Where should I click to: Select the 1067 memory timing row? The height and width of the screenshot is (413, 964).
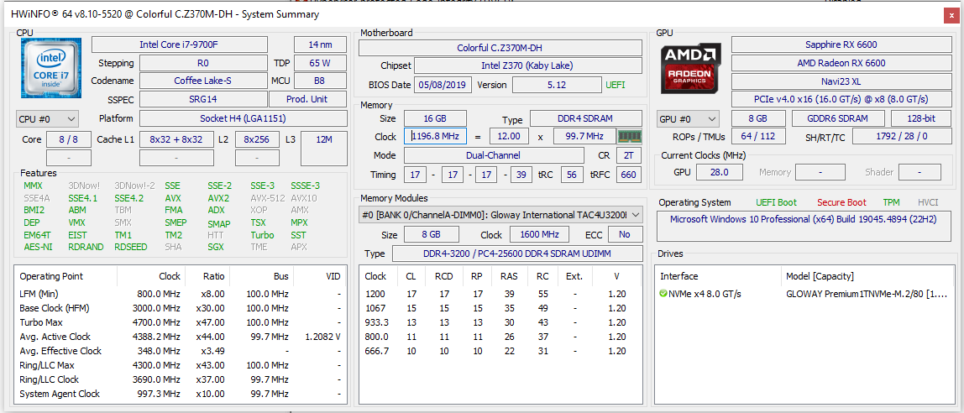[x=500, y=308]
